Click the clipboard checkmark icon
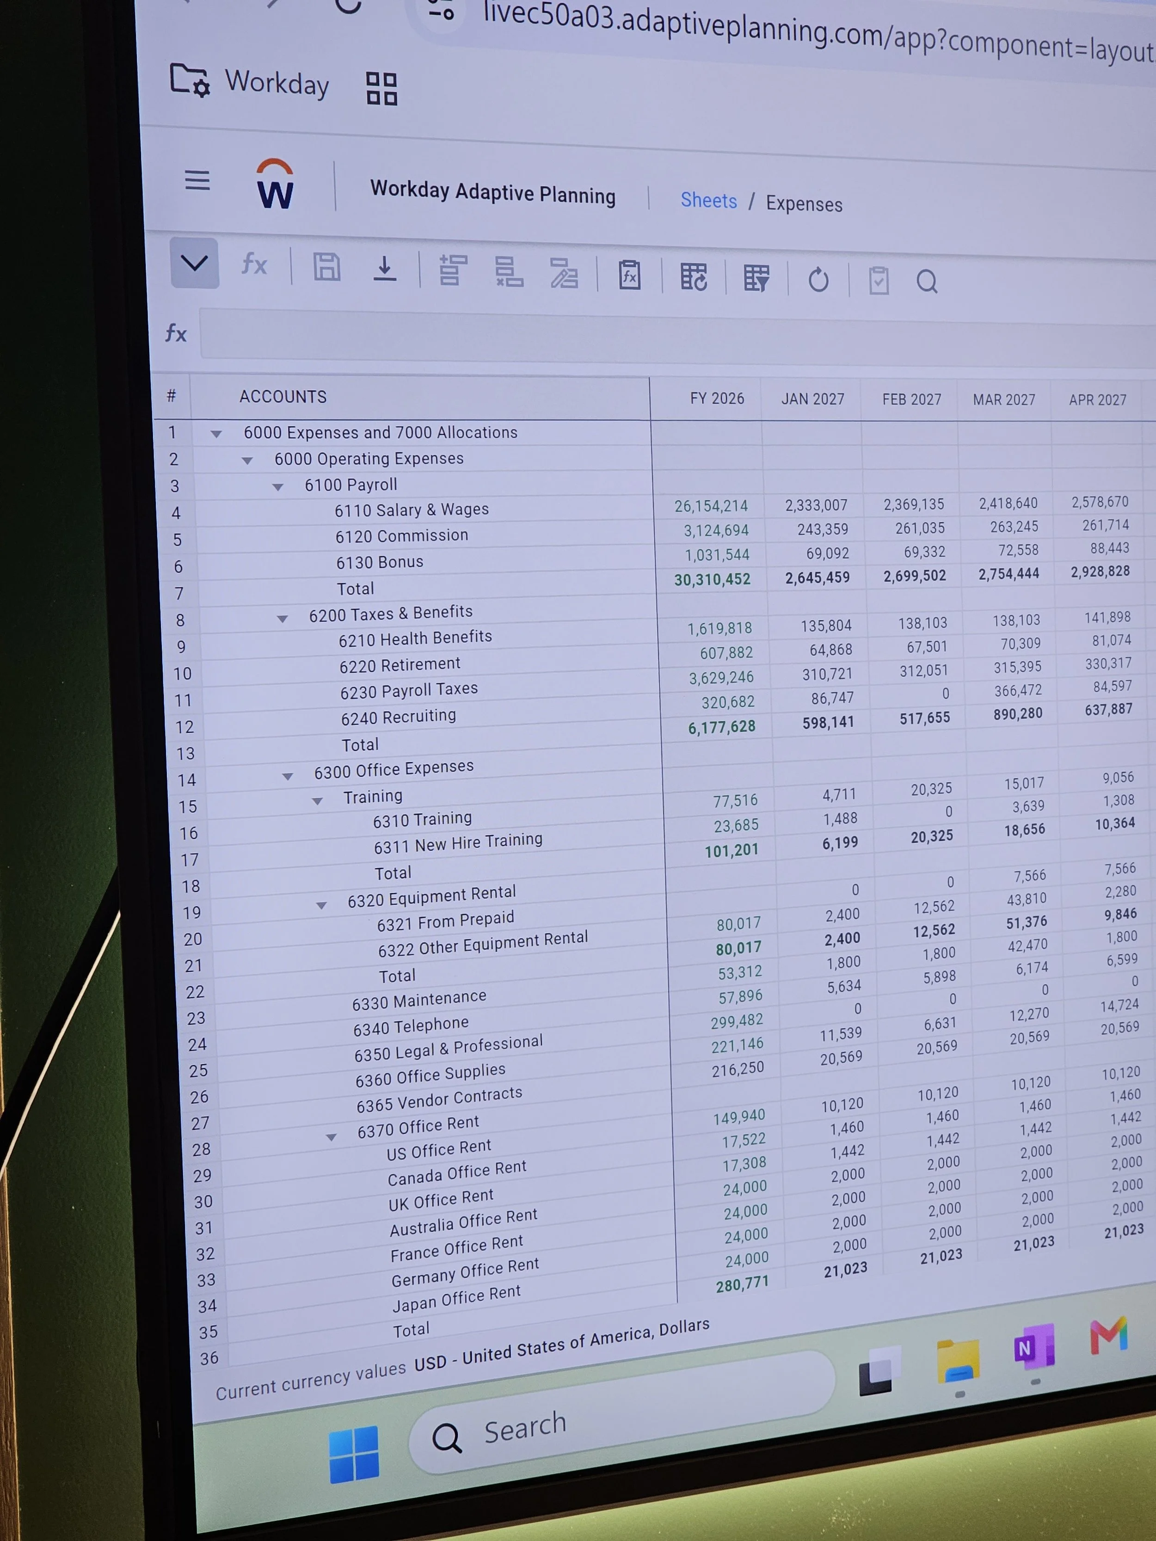Screen dimensions: 1156x1541 879,281
